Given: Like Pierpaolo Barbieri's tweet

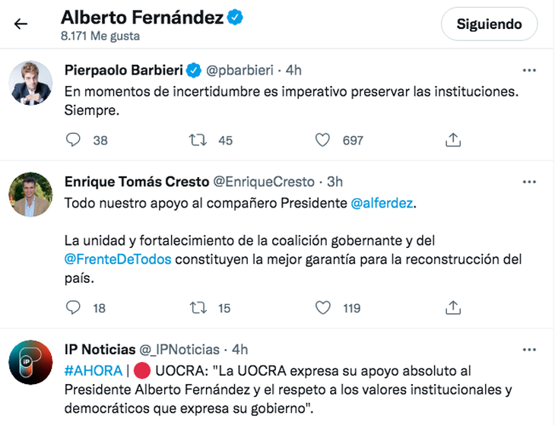Looking at the screenshot, I should (x=323, y=140).
